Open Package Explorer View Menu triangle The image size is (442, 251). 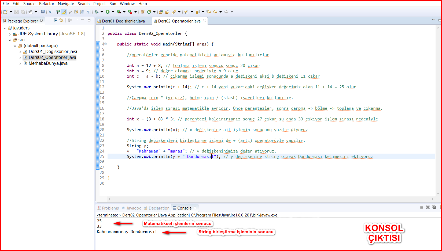tap(78, 20)
